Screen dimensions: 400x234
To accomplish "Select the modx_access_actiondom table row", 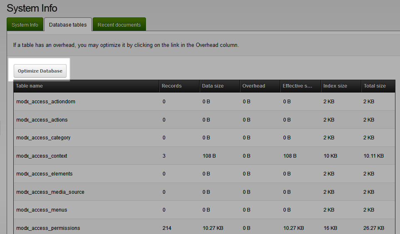I will click(46, 102).
